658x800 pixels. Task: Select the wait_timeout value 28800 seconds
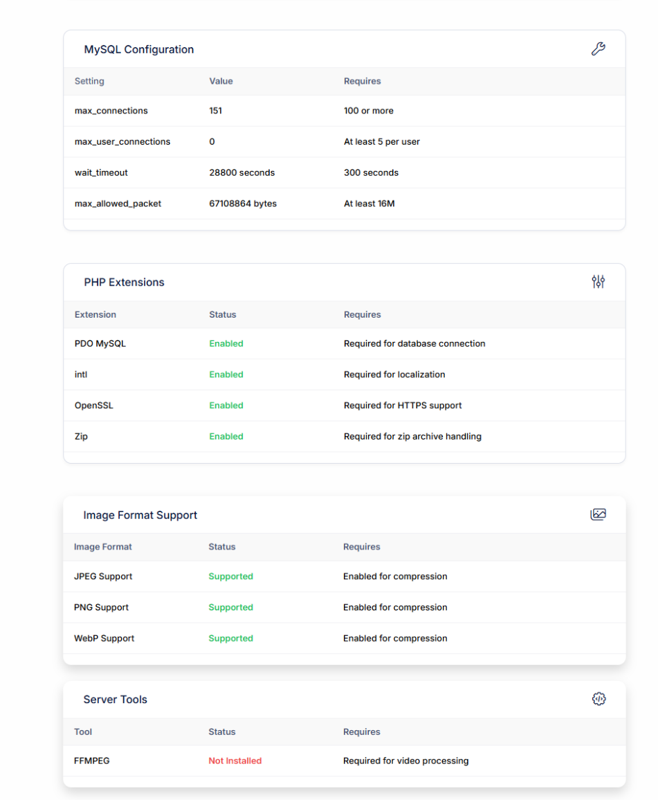pos(241,172)
